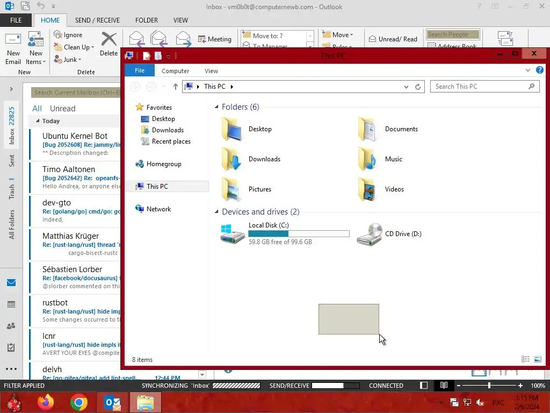Viewport: 550px width, 413px height.
Task: Open the File tab in This PC window
Action: 140,70
